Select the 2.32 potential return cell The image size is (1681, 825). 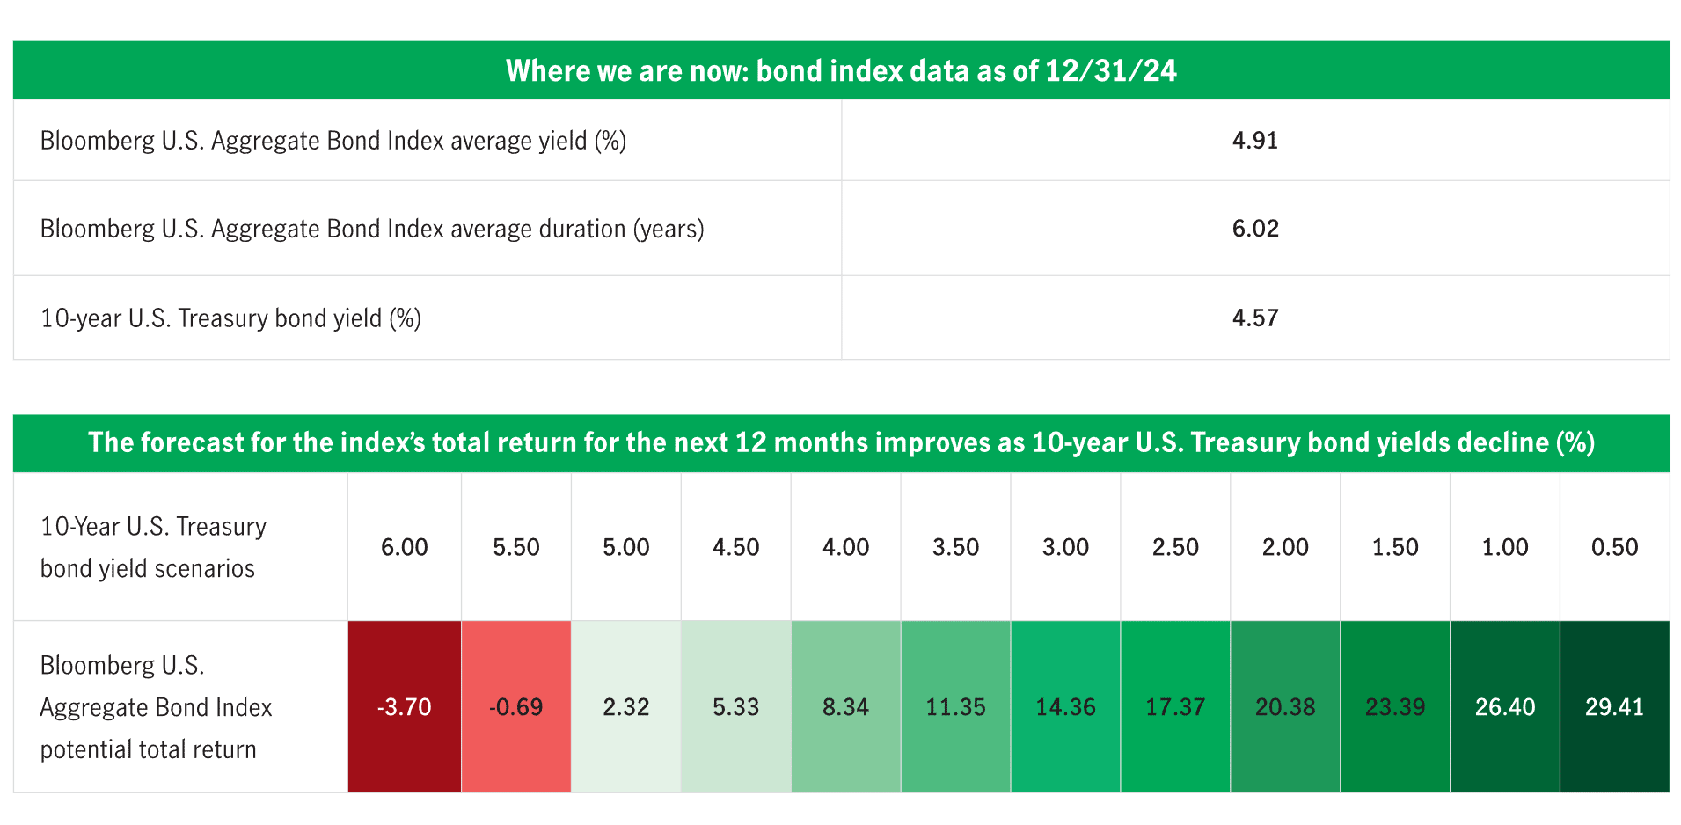[x=625, y=706]
